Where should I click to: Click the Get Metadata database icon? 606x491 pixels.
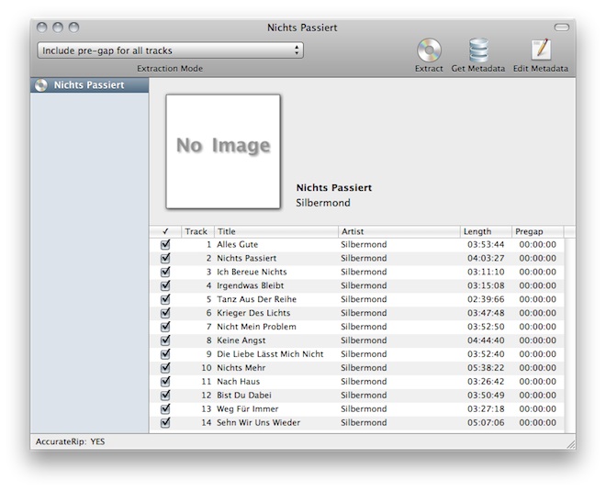(x=477, y=50)
